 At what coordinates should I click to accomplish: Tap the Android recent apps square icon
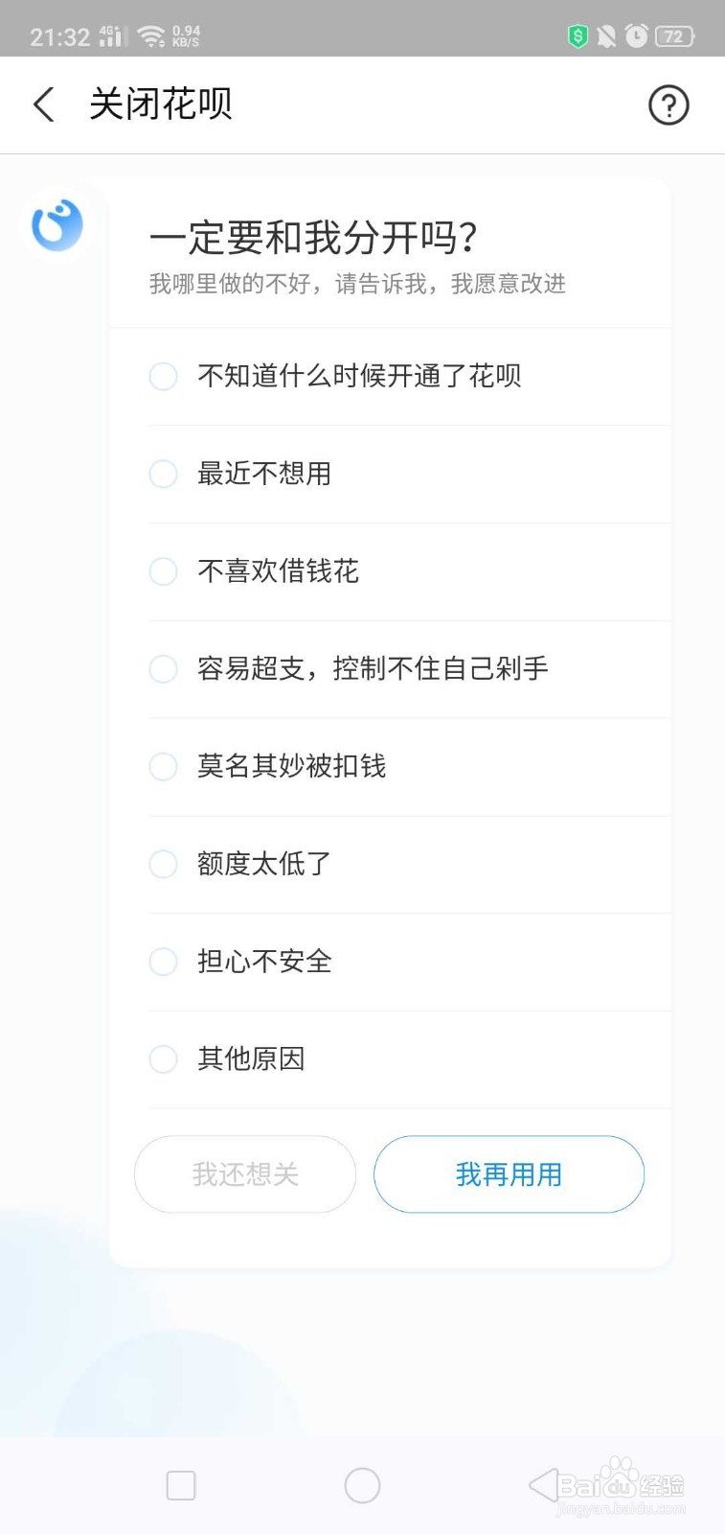[x=181, y=1485]
